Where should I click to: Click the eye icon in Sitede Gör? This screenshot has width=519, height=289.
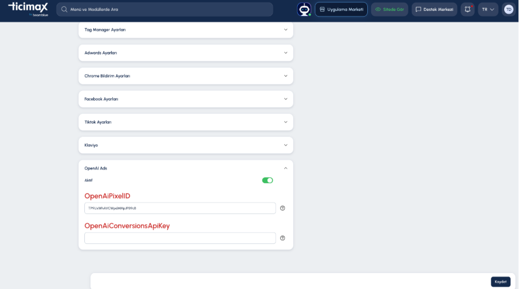(x=378, y=9)
